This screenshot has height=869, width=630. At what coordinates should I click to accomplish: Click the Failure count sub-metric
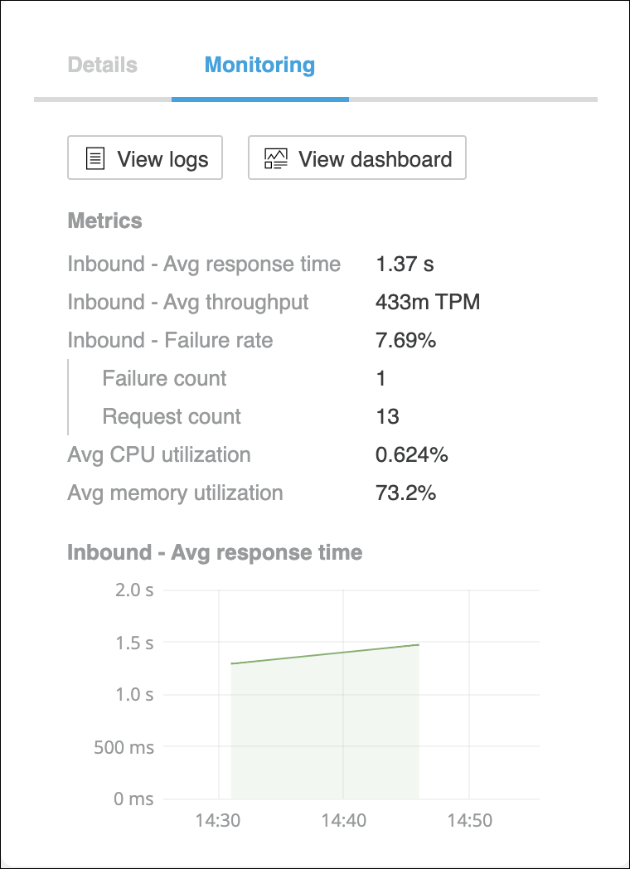click(x=164, y=378)
